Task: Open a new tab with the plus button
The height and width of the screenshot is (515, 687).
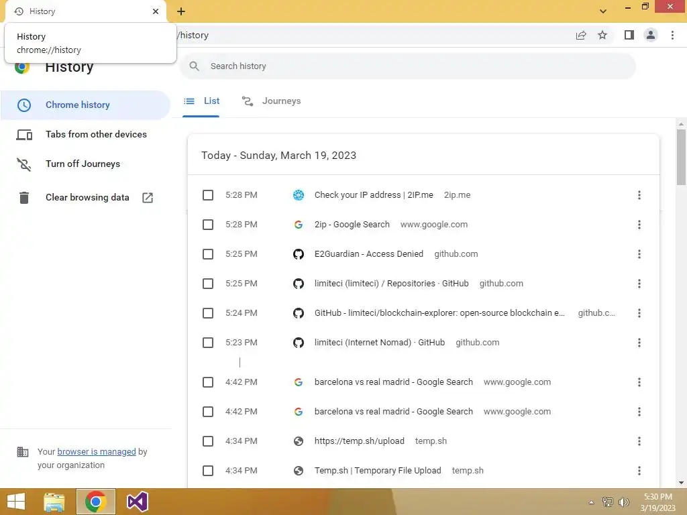Action: (181, 11)
